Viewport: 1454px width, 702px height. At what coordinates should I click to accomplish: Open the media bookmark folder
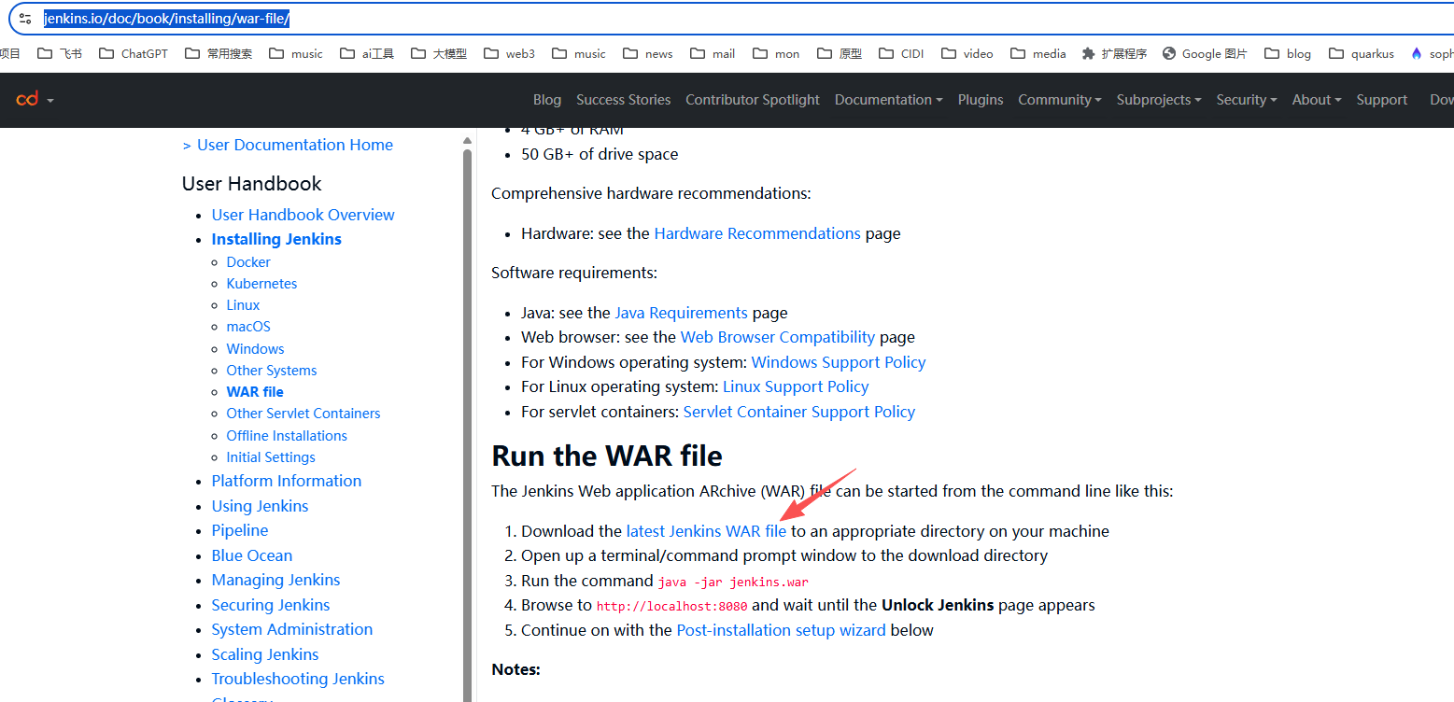click(1038, 54)
